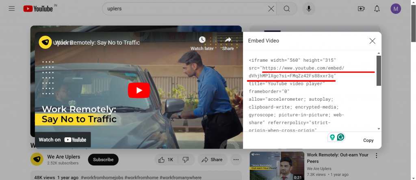Dislike the video with thumbs down
The image size is (416, 180).
tap(186, 160)
